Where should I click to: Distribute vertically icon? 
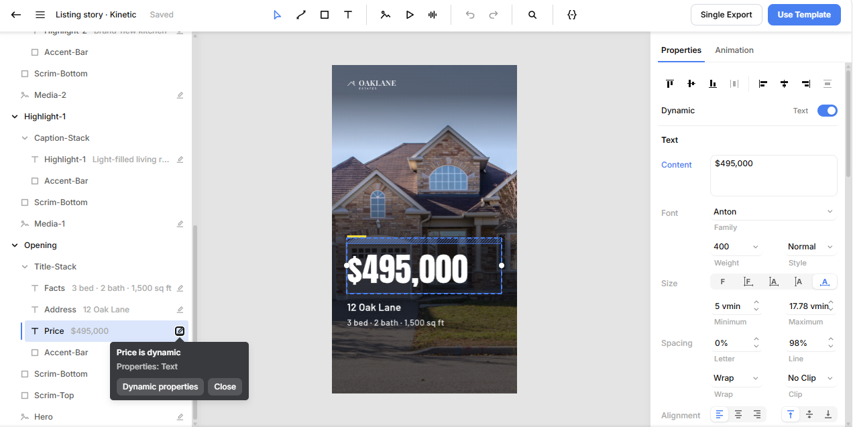tap(828, 84)
